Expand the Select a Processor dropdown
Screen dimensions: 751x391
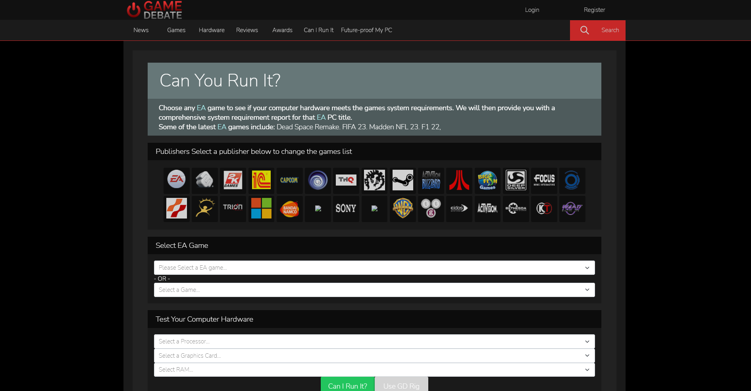click(x=374, y=341)
